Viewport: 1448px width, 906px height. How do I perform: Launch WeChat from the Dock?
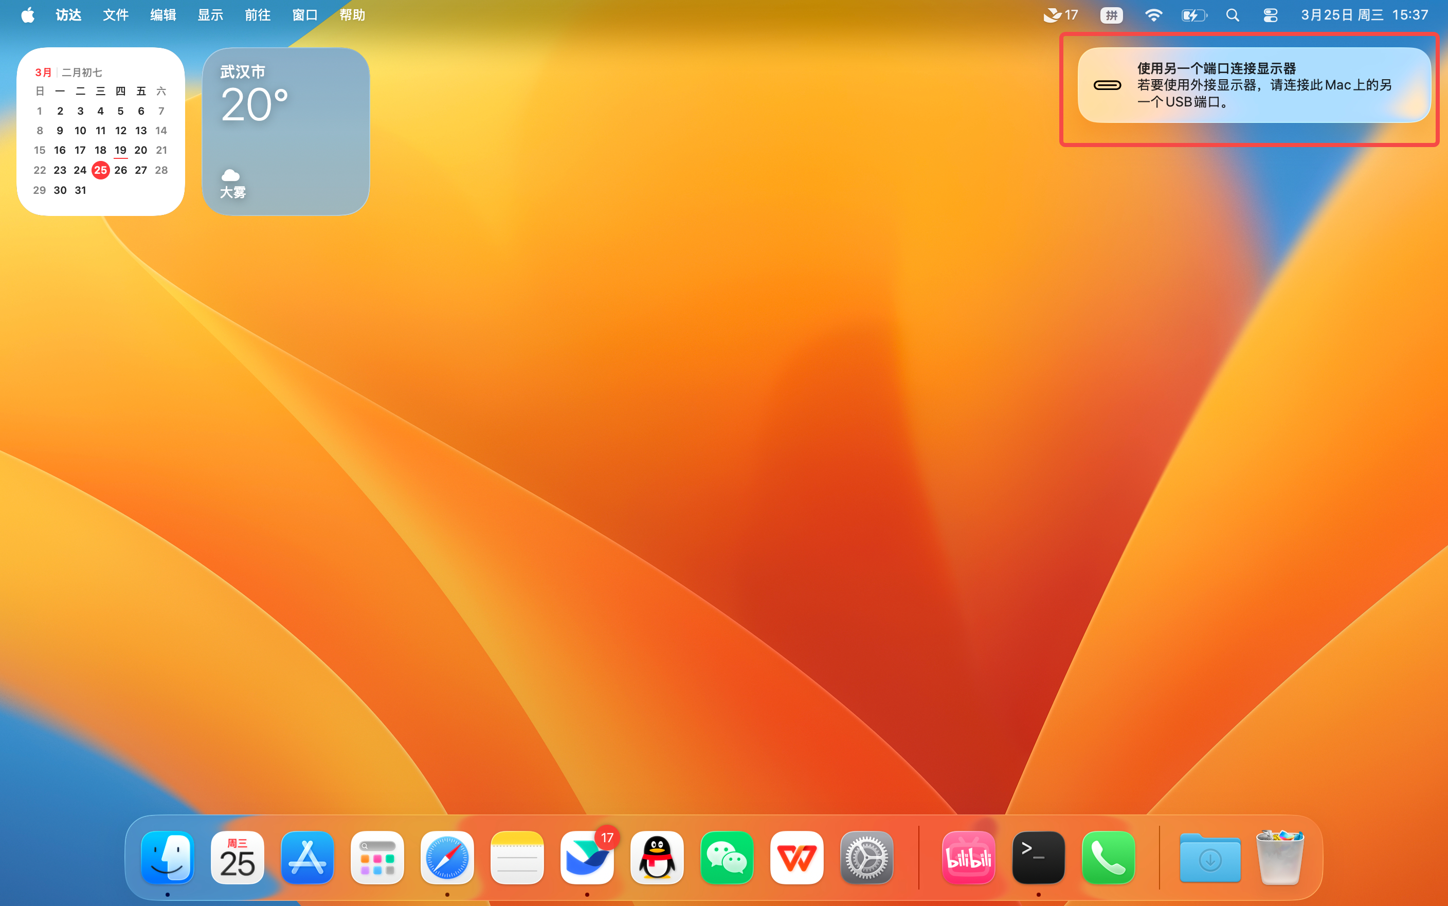coord(727,858)
